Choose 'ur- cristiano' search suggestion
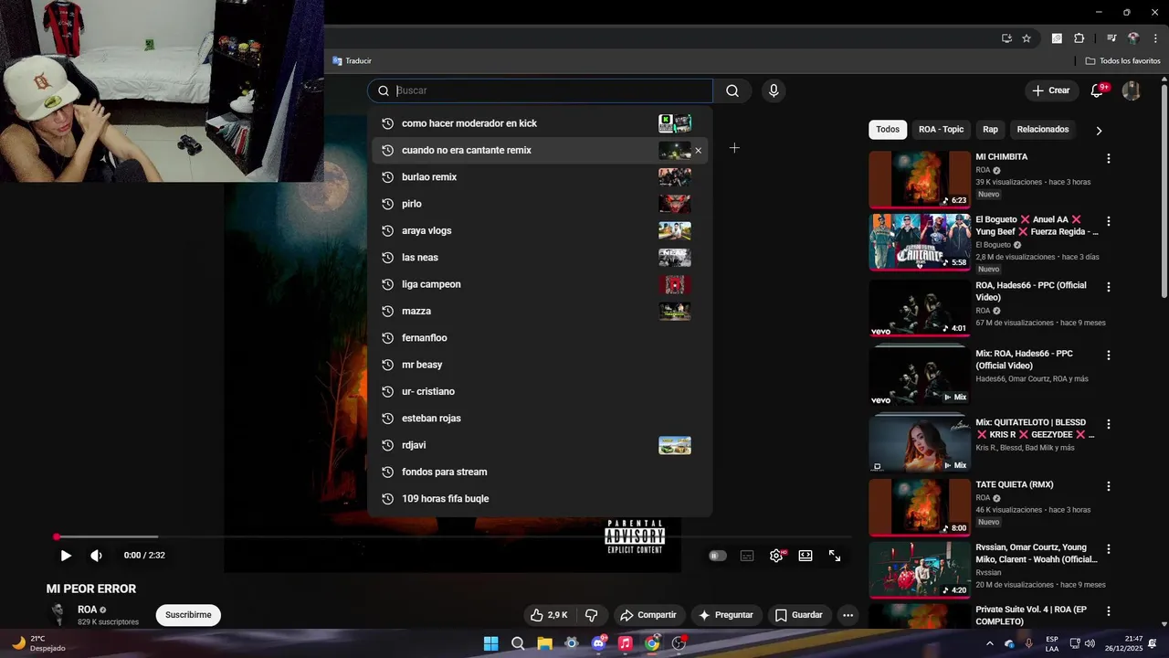This screenshot has height=658, width=1169. (x=540, y=391)
